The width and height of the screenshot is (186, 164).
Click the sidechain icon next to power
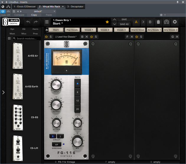8,11
